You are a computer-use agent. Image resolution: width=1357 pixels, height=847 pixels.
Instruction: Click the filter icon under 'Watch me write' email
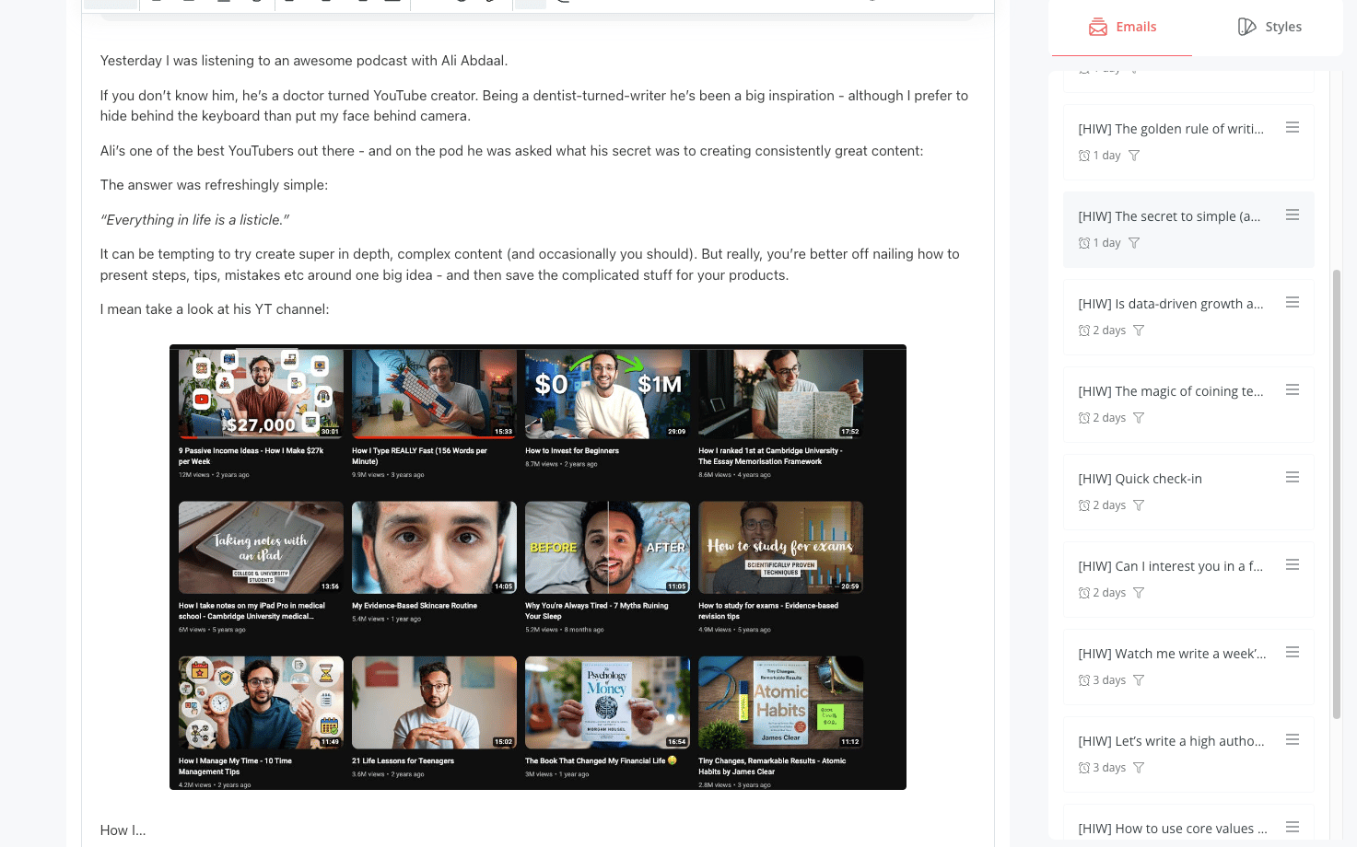point(1139,680)
